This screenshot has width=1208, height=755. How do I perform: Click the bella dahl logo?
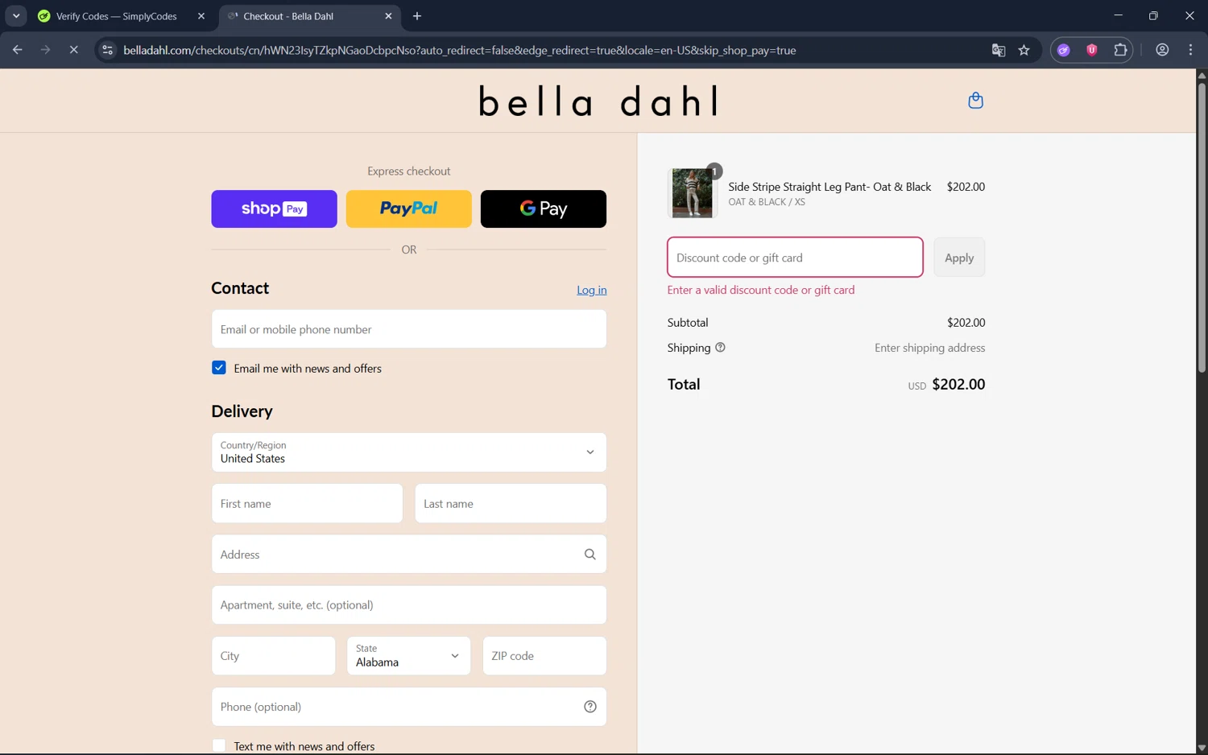tap(598, 101)
